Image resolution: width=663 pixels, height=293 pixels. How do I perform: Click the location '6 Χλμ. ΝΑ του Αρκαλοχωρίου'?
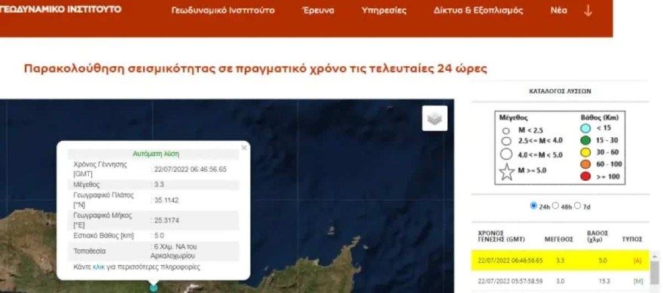(x=173, y=251)
